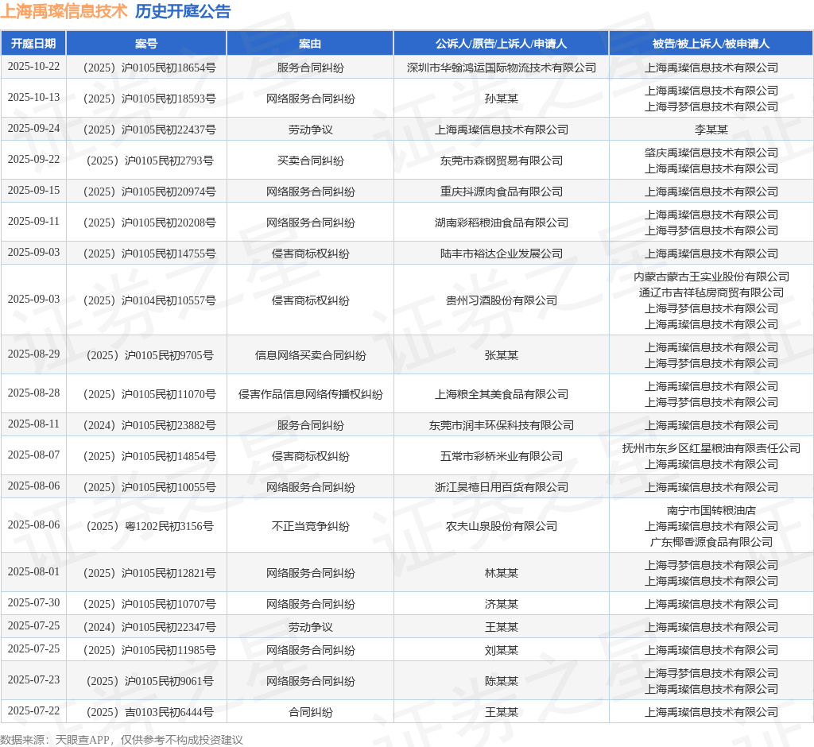This screenshot has height=747, width=814.
Task: Click plaintiff "深圳市华翰鸿运国际物流技术有限公司"
Action: [x=502, y=68]
